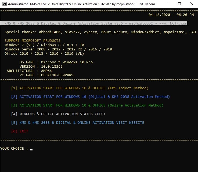Select option 3 Online Activation Method
Viewport: 198px width, 172px height.
87,105
